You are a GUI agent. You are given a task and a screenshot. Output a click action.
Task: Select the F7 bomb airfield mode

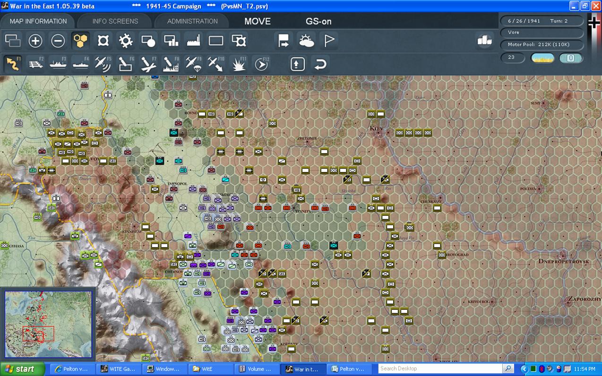148,64
